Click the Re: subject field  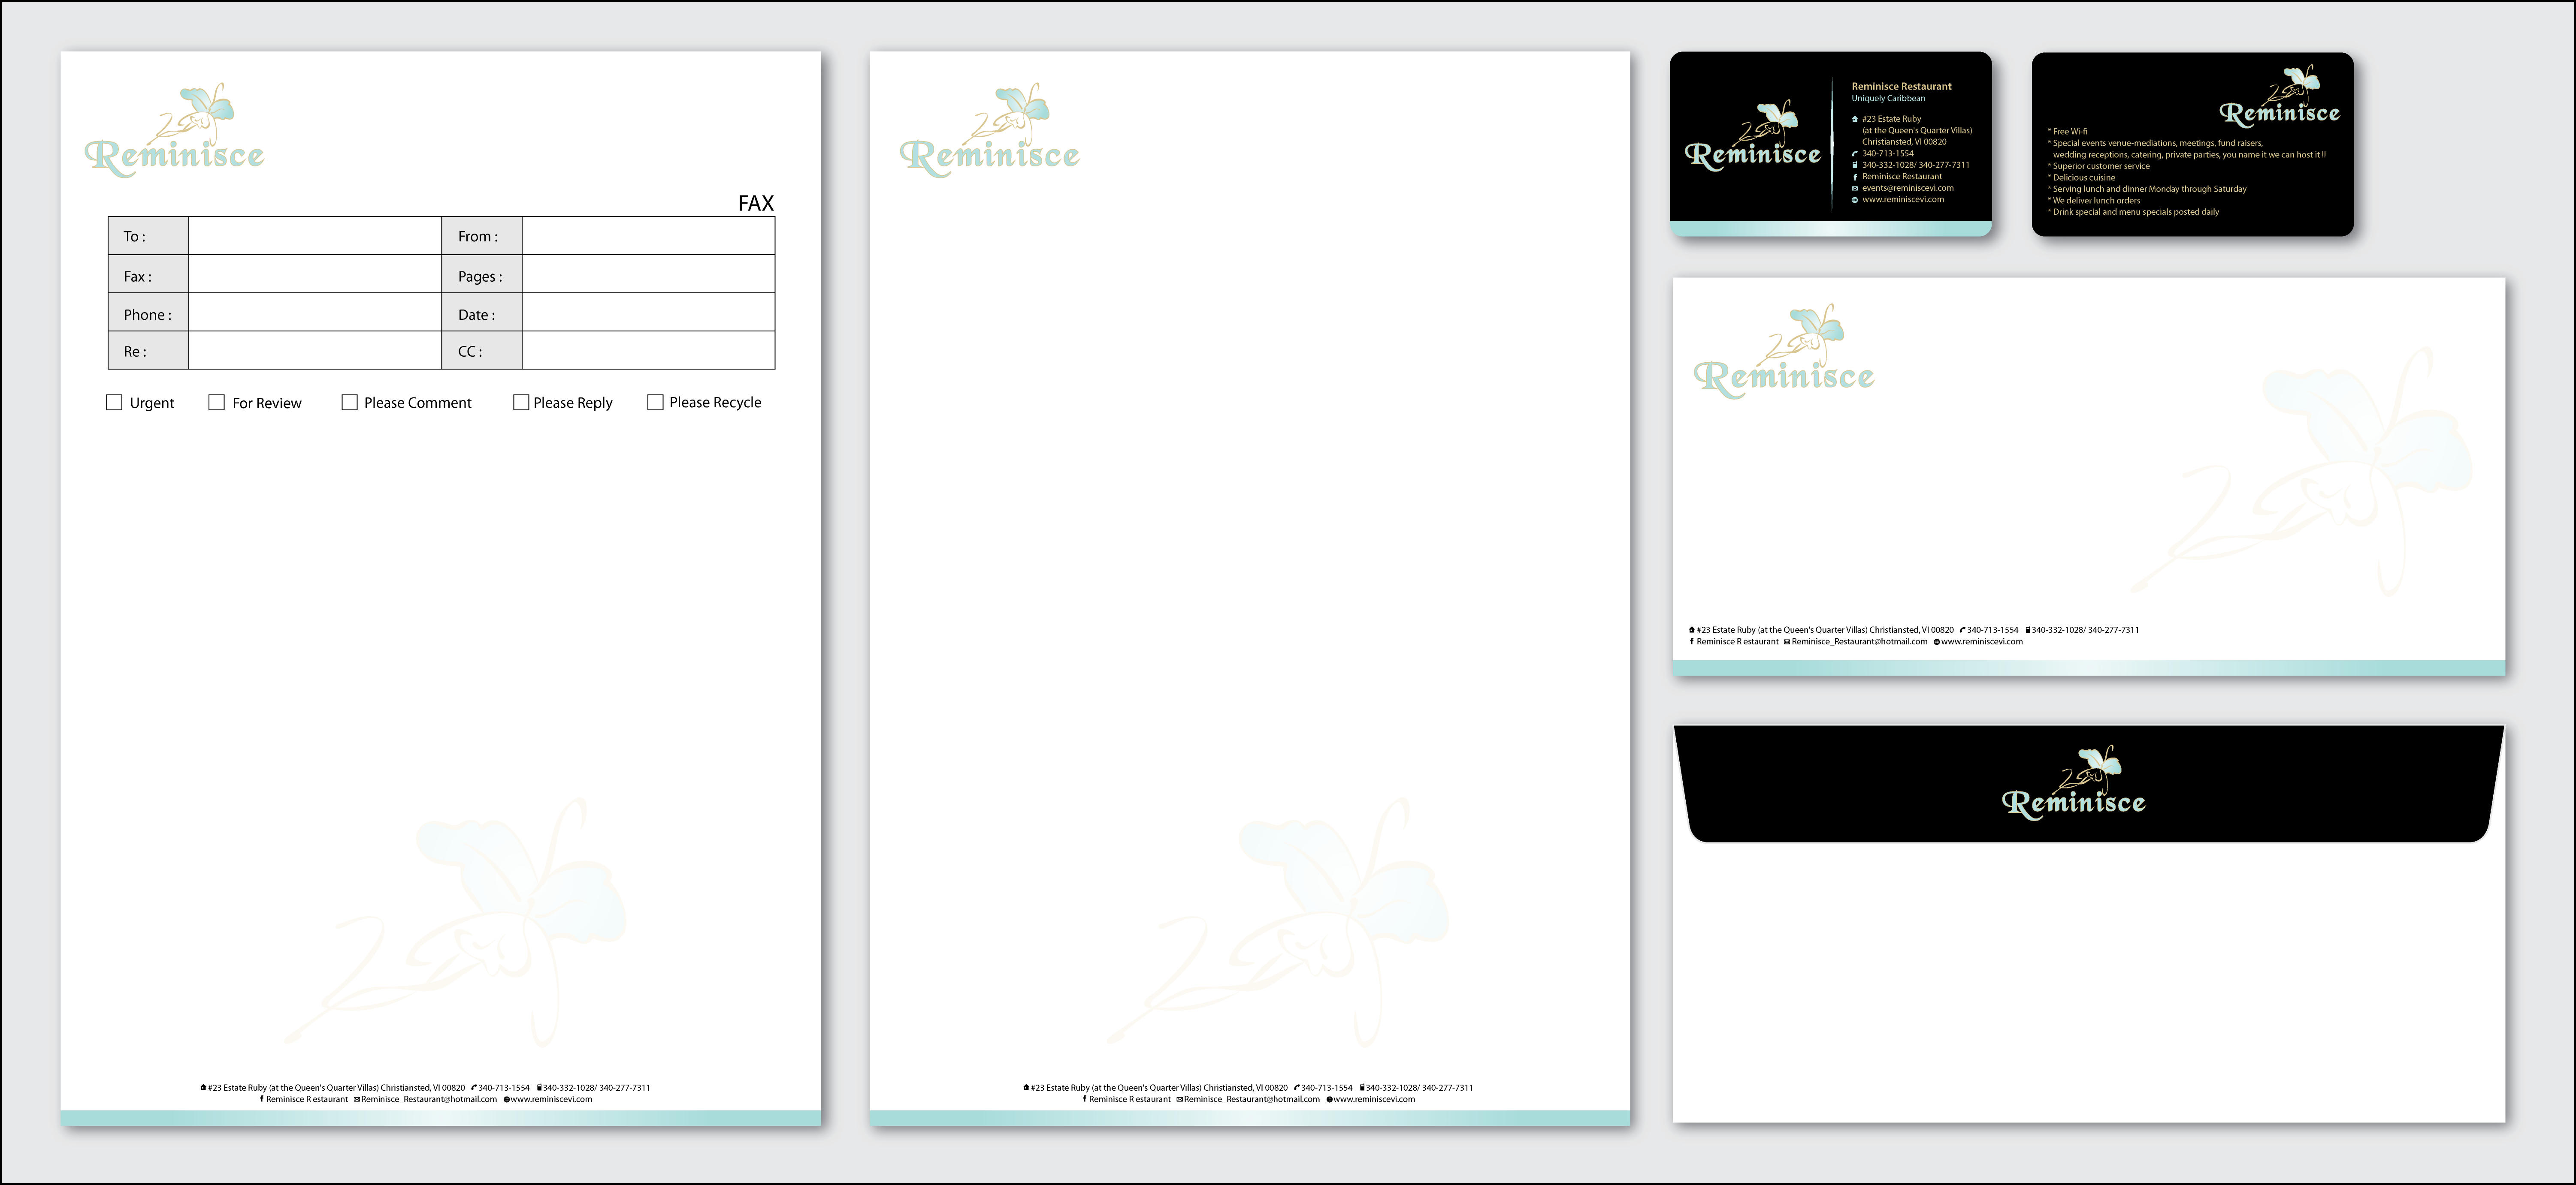pyautogui.click(x=314, y=351)
